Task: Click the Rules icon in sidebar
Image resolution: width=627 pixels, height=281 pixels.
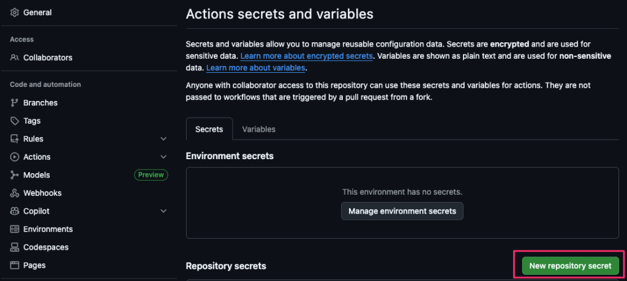Action: pyautogui.click(x=15, y=139)
